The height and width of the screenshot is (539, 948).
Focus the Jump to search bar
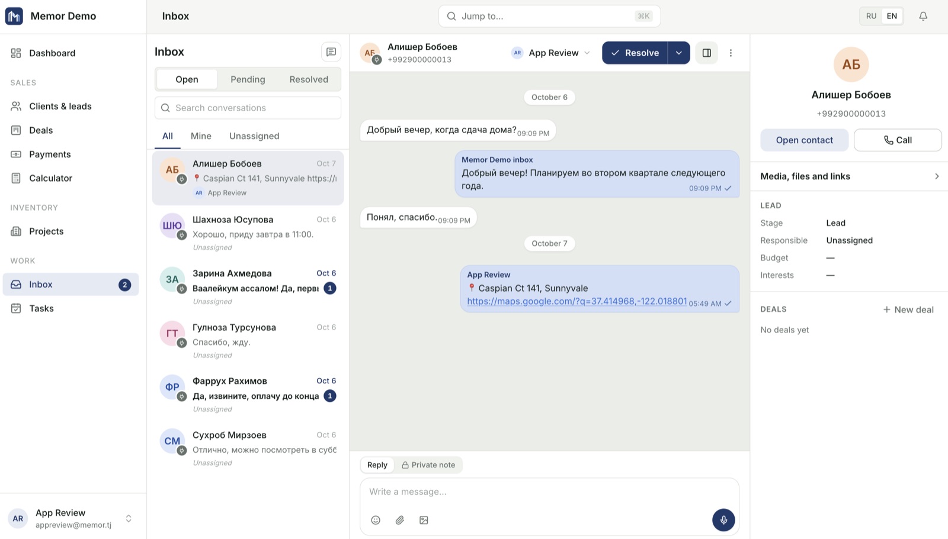click(x=549, y=16)
